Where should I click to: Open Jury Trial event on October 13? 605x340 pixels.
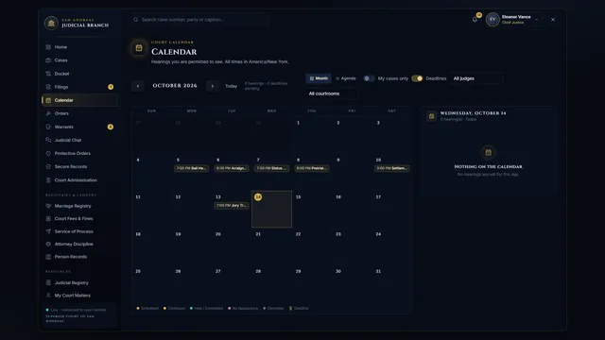pyautogui.click(x=232, y=206)
